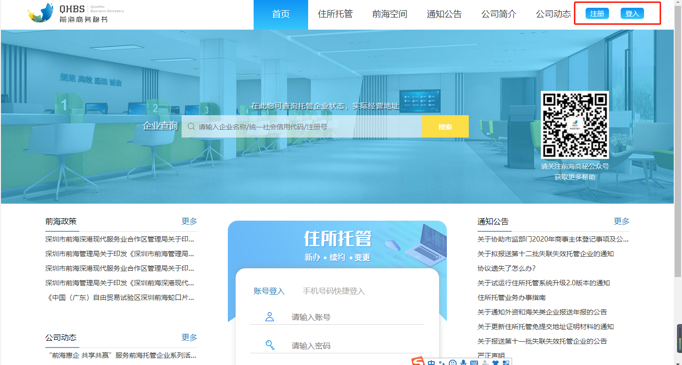Activate voice input via the microphone icon
This screenshot has width=682, height=365.
(x=463, y=363)
